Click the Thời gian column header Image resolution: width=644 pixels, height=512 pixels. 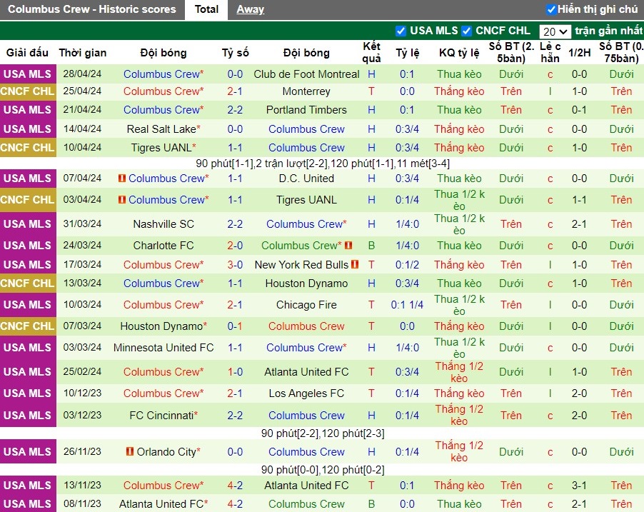[83, 53]
